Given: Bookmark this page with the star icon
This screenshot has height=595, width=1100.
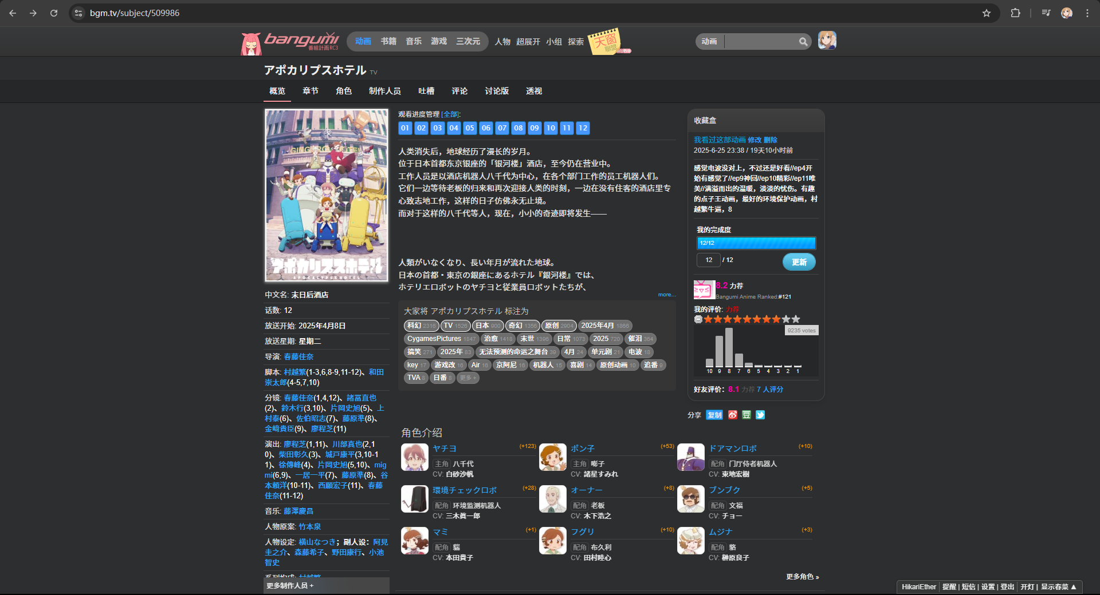Looking at the screenshot, I should pos(987,13).
